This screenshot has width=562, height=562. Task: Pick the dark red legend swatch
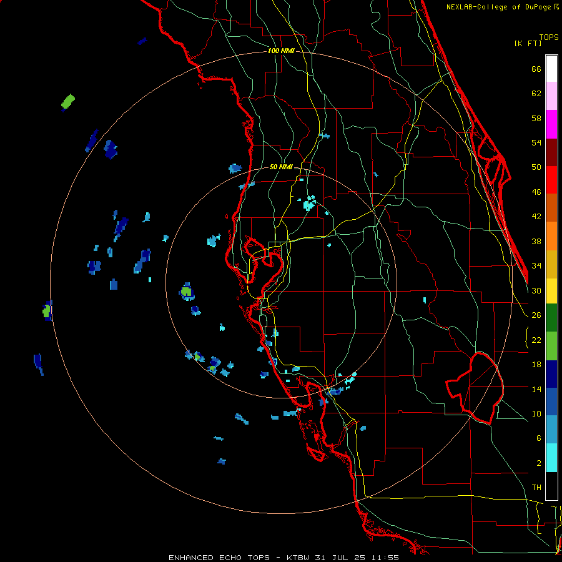click(551, 152)
